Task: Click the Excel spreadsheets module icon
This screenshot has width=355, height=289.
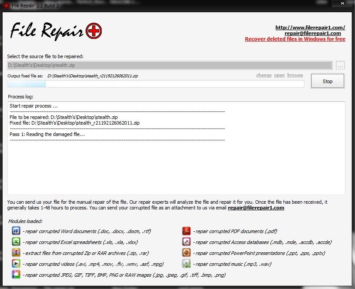Action: click(x=16, y=242)
